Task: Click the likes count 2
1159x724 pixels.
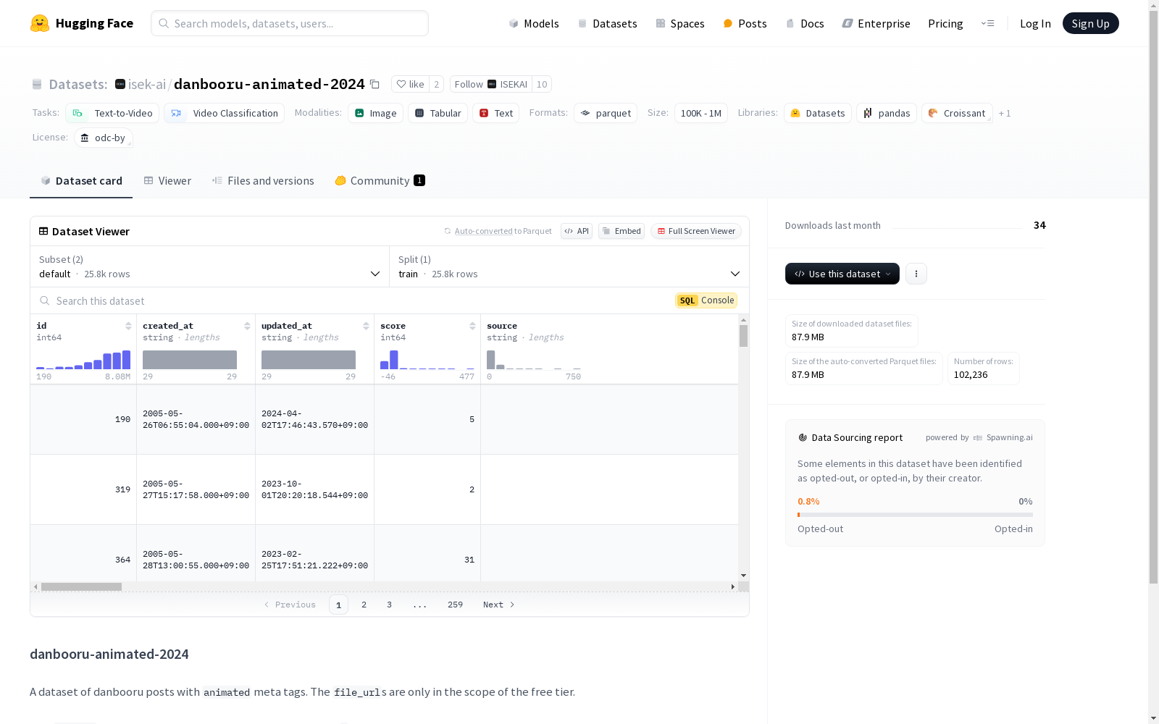Action: pyautogui.click(x=436, y=84)
